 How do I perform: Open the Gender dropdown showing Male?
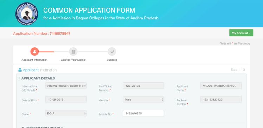[143, 100]
